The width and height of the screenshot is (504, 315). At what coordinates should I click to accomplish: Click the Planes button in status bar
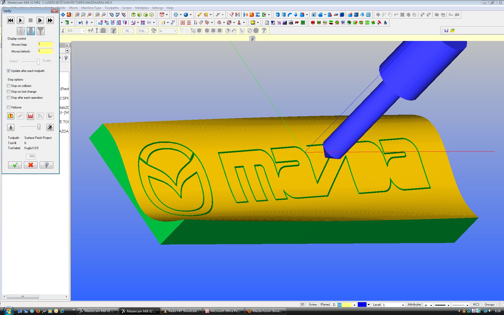tap(325, 304)
